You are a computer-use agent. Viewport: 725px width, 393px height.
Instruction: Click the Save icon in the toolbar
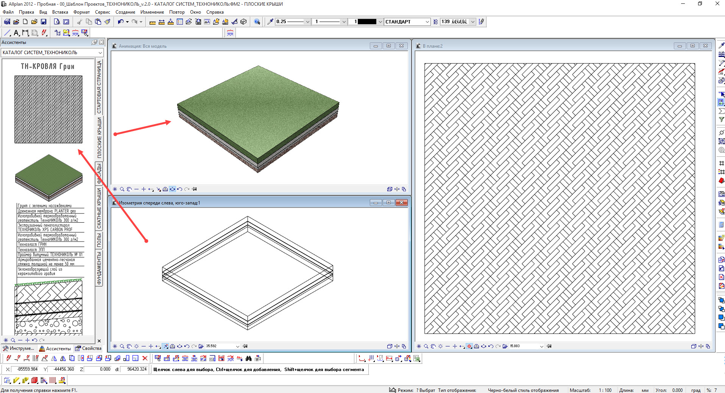[x=44, y=22]
